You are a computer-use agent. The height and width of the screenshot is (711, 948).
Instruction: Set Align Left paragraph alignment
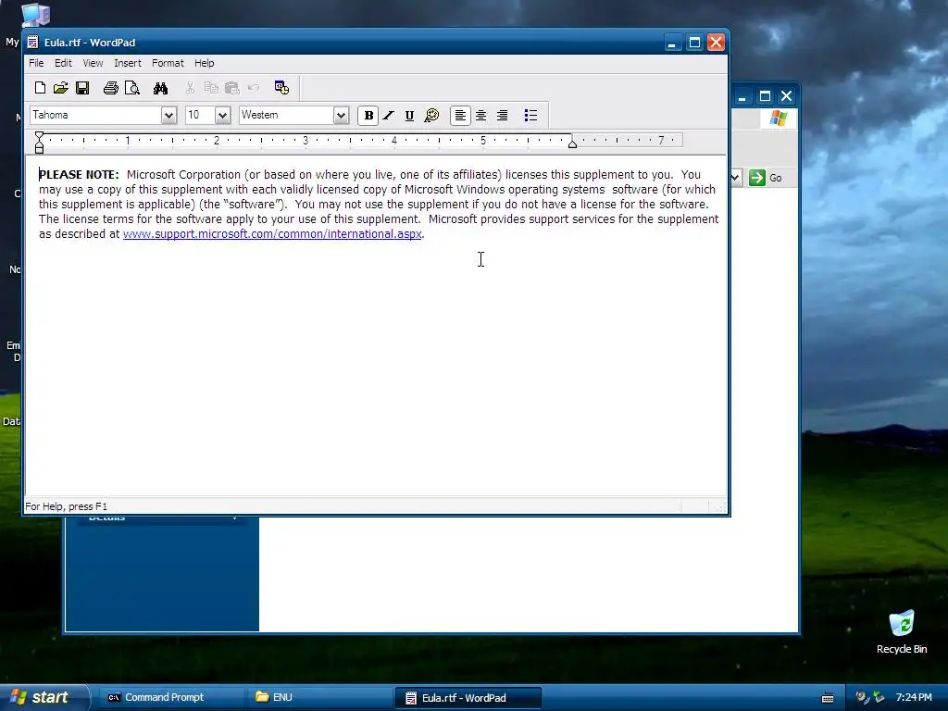[x=460, y=116]
